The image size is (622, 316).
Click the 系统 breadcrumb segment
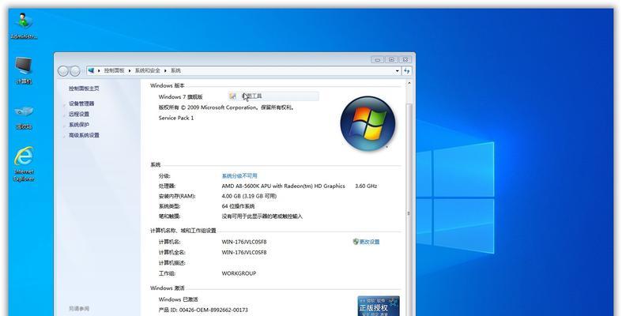175,70
